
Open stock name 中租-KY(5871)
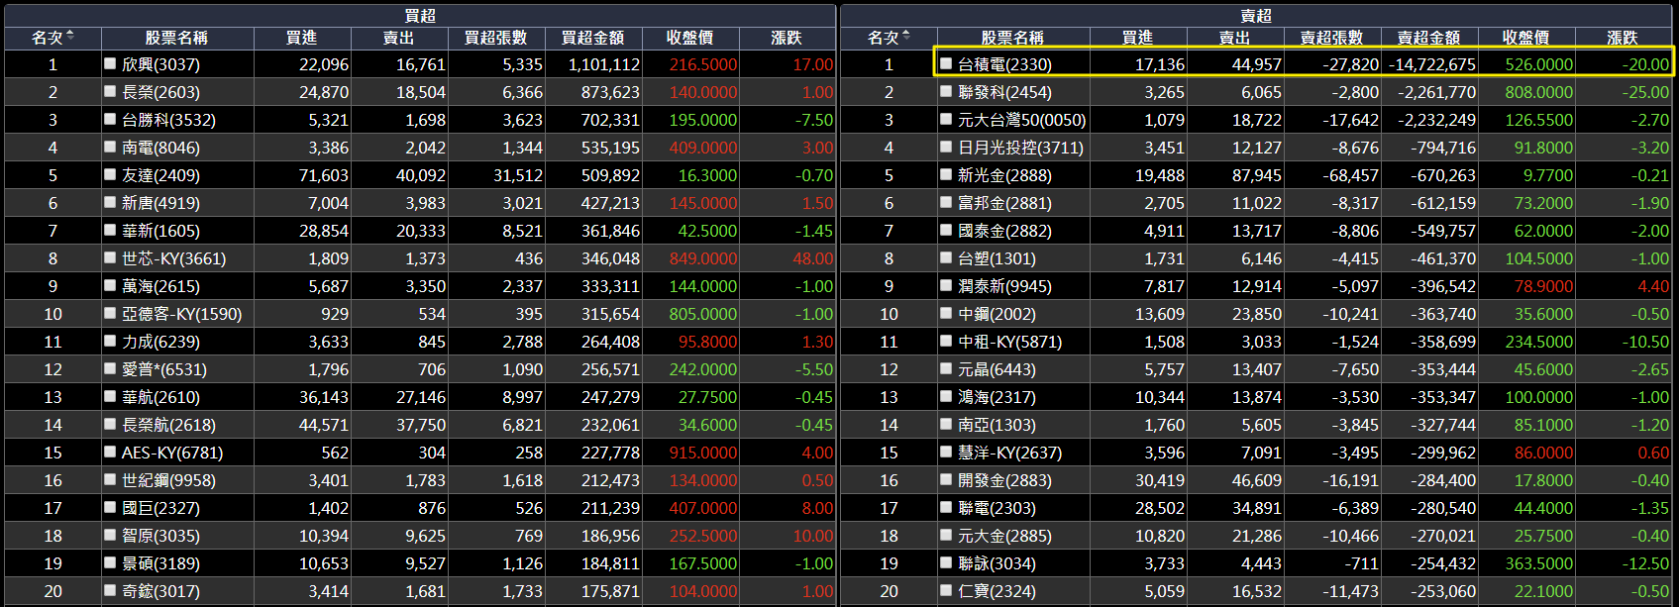(1009, 342)
